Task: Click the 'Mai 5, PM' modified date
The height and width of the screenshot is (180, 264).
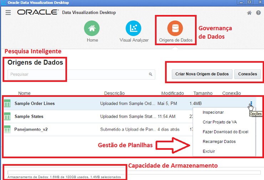Action: click(167, 103)
